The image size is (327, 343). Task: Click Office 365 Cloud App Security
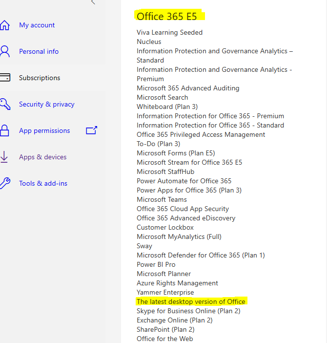tap(183, 209)
